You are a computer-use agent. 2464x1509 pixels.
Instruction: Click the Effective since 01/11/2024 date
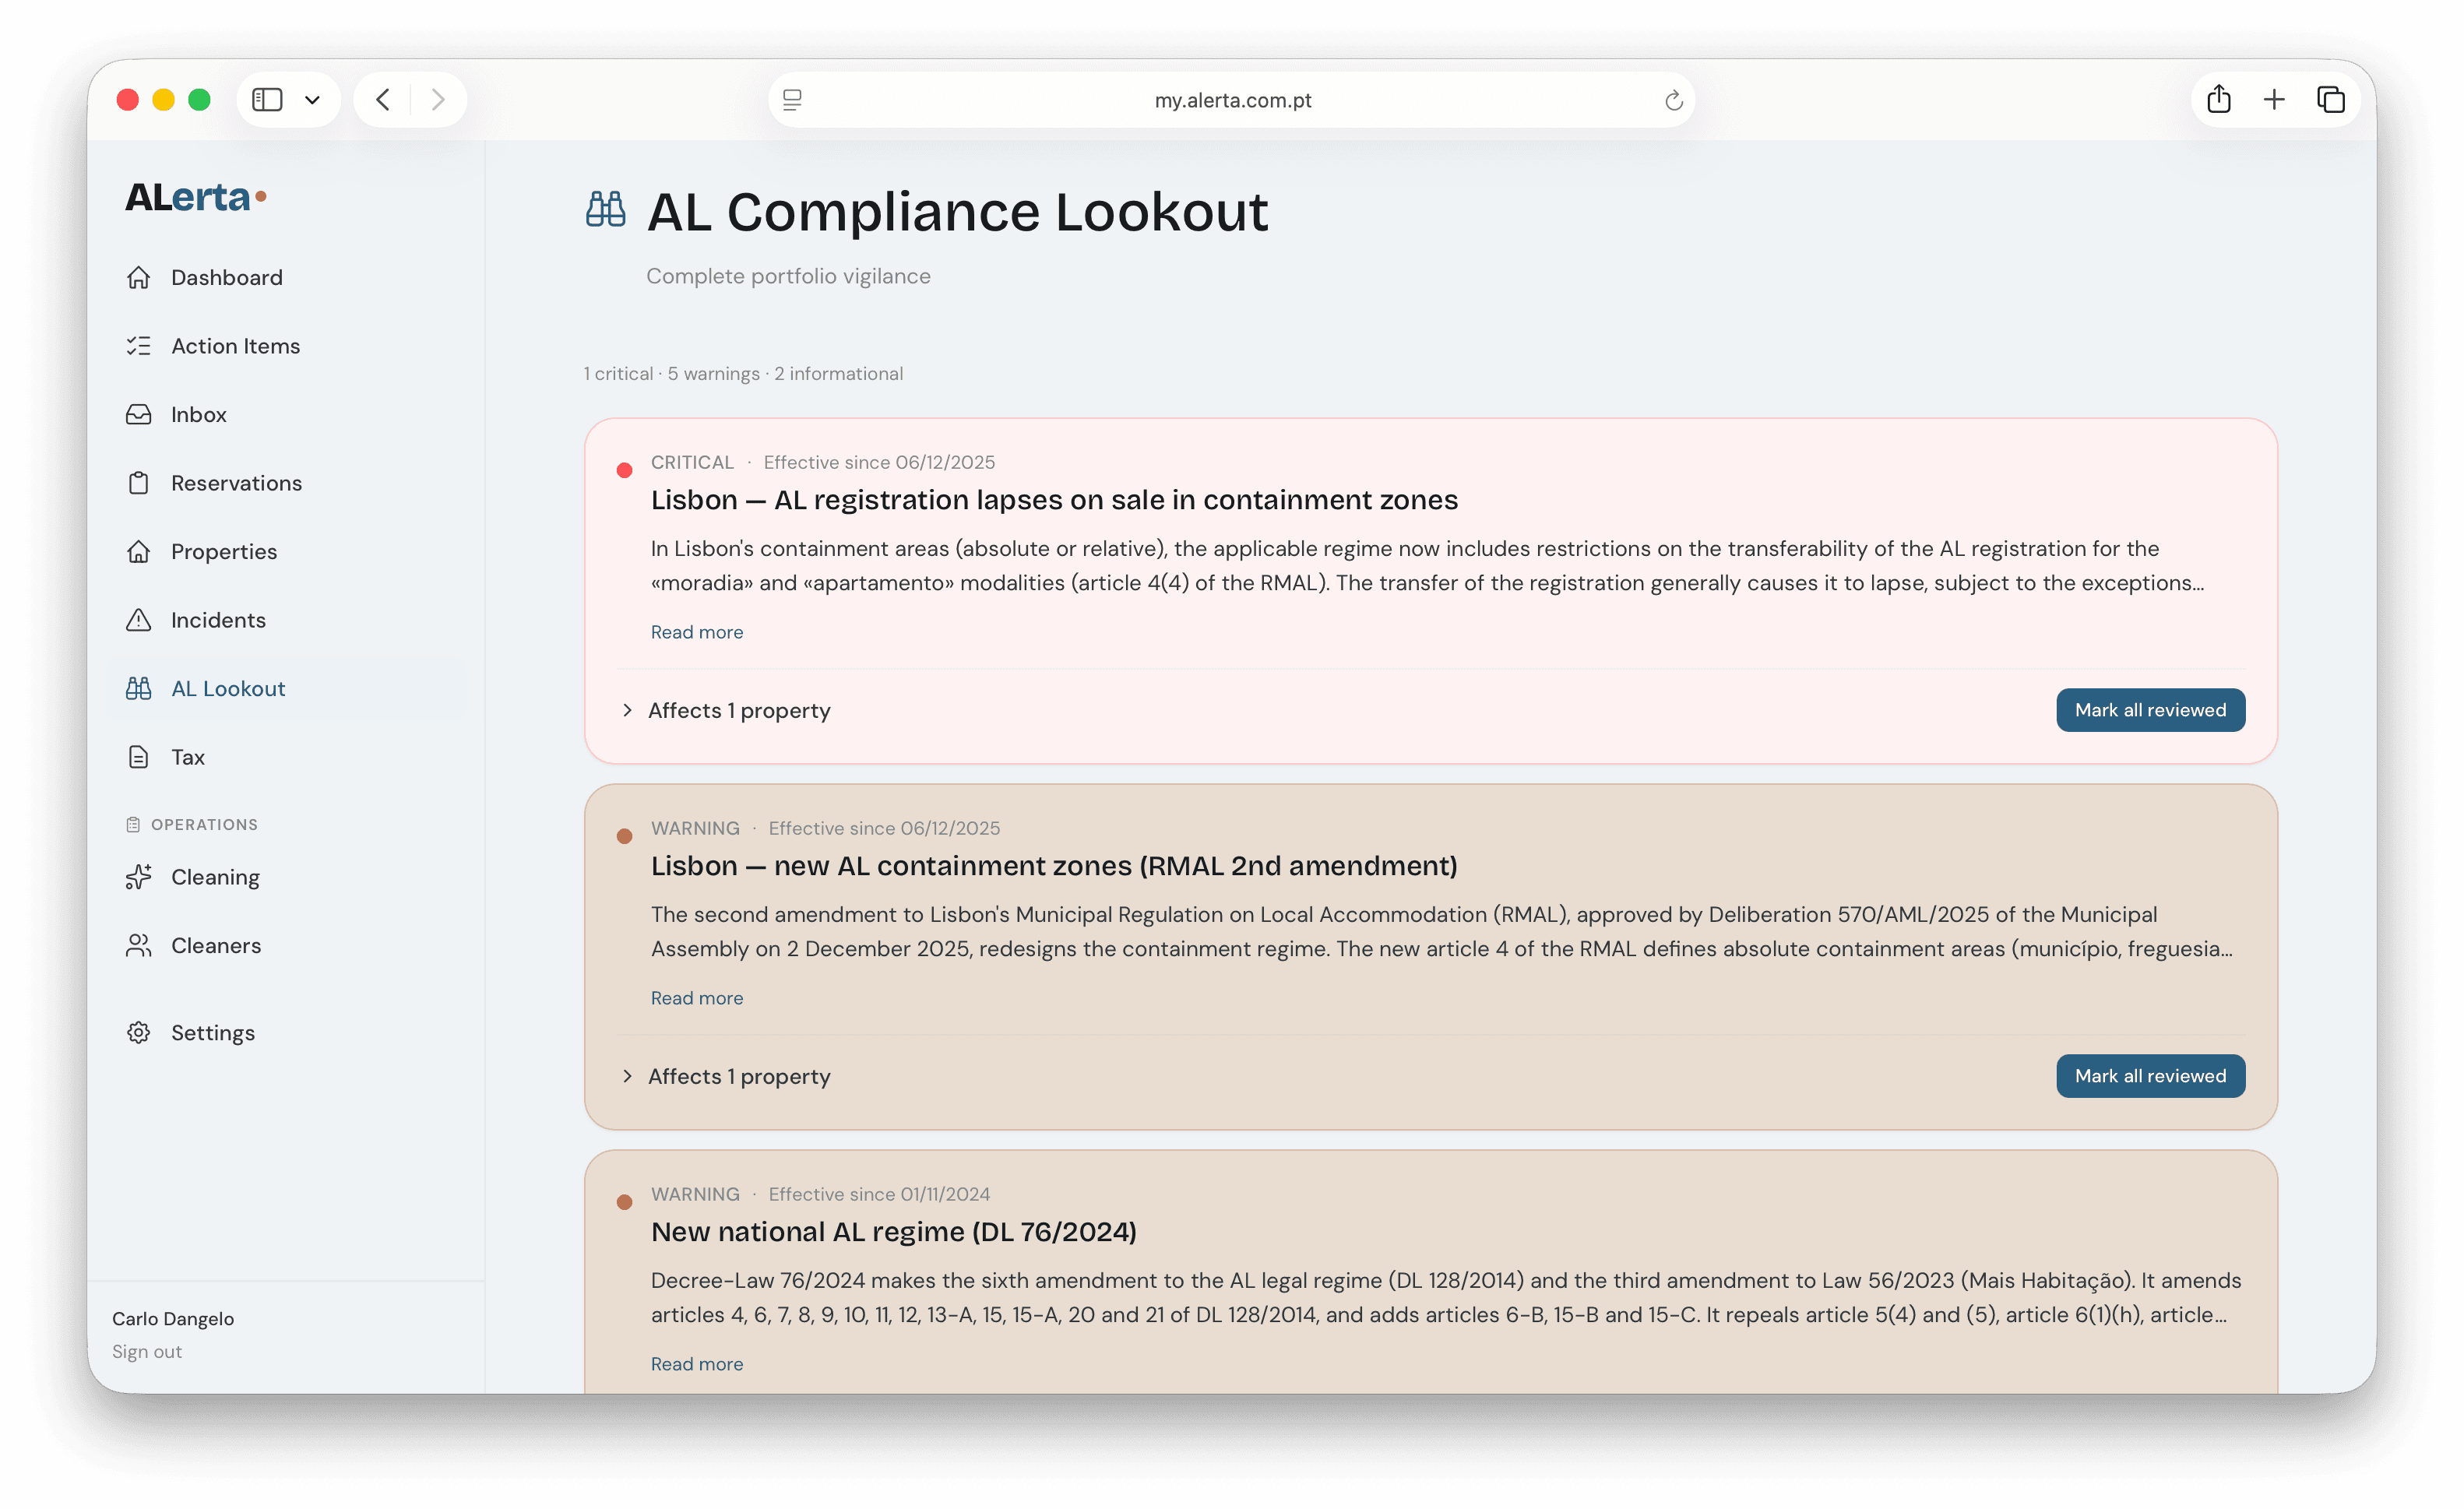[x=879, y=1194]
